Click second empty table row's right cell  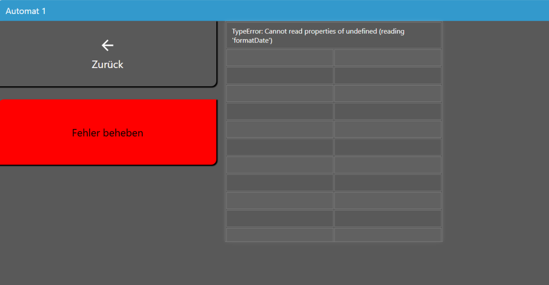[387, 76]
